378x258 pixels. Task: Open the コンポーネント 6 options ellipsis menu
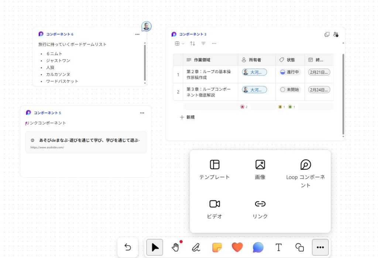point(137,34)
